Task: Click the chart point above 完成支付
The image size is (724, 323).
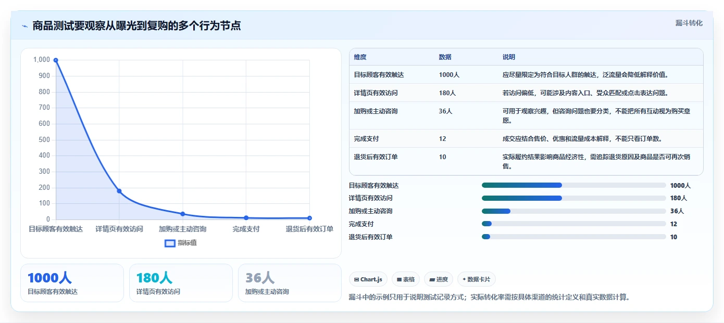Action: coord(246,218)
